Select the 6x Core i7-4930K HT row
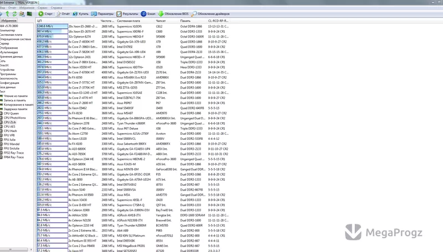The height and width of the screenshot is (252, 443). pyautogui.click(x=133, y=41)
